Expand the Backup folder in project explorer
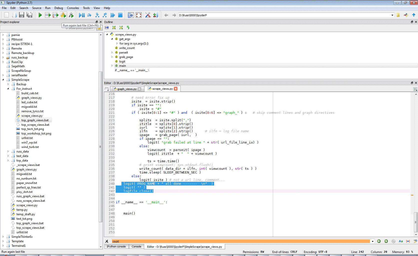 8,84
